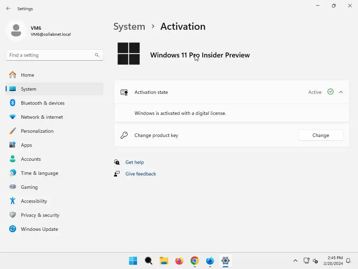Viewport: 358px width, 269px height.
Task: Click the back arrow in Settings header
Action: (8, 8)
